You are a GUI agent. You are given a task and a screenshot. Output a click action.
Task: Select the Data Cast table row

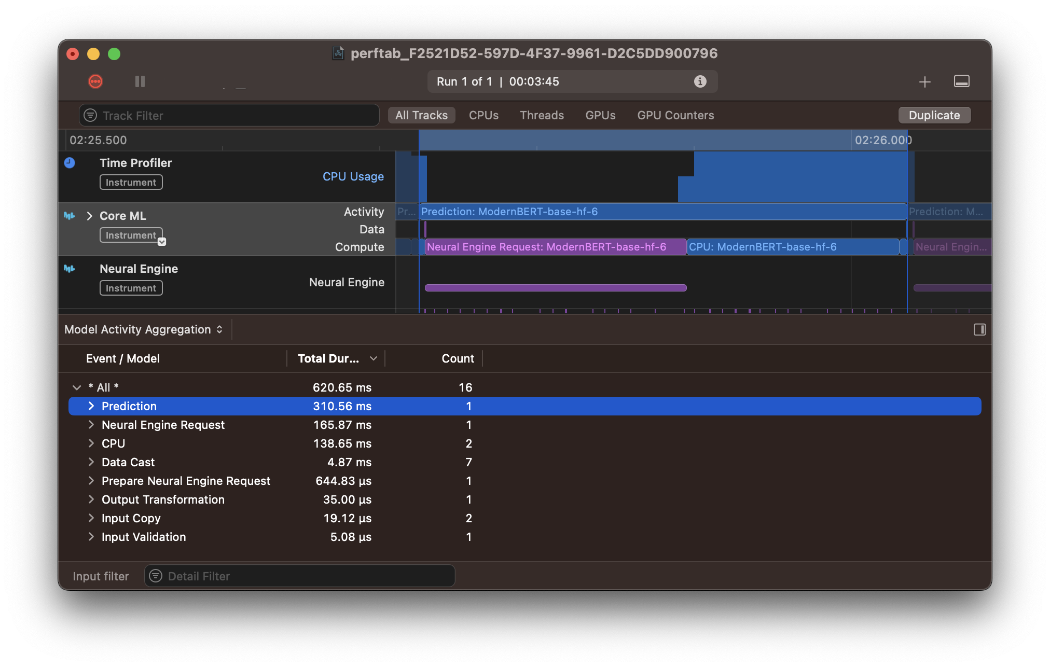(x=524, y=462)
